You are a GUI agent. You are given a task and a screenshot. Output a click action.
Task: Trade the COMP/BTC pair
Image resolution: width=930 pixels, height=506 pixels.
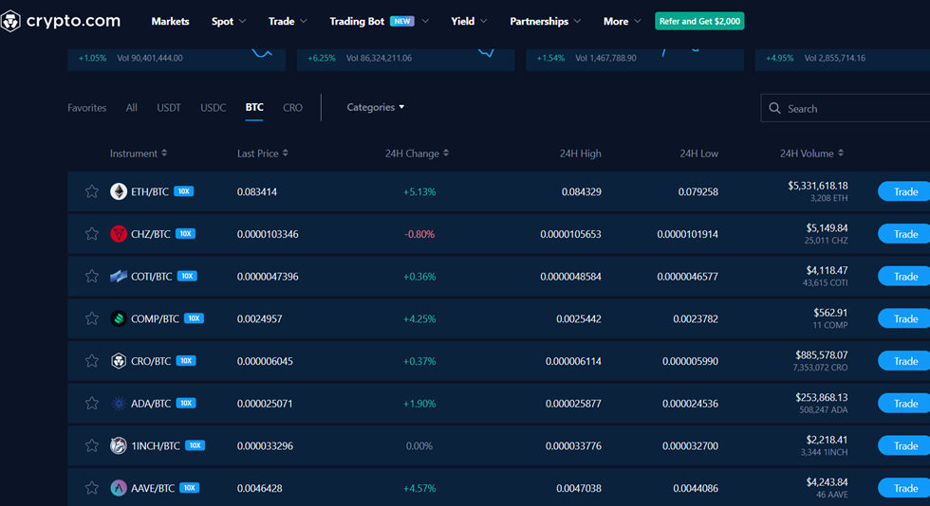click(903, 318)
